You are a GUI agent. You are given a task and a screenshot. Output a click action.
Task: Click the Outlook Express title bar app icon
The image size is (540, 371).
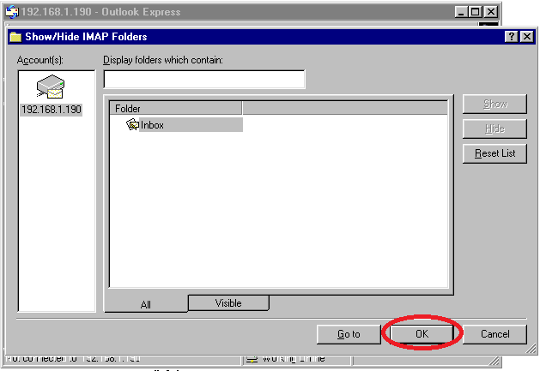pyautogui.click(x=12, y=12)
